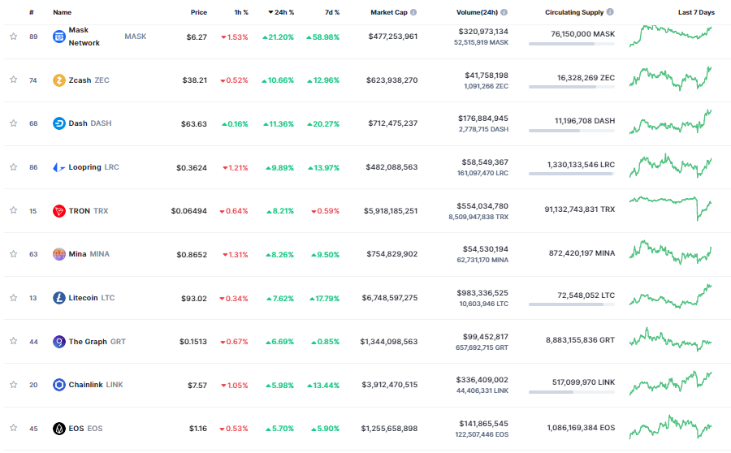Viewport: 731px width, 453px height.
Task: Select The Graph coin logo
Action: (x=59, y=342)
